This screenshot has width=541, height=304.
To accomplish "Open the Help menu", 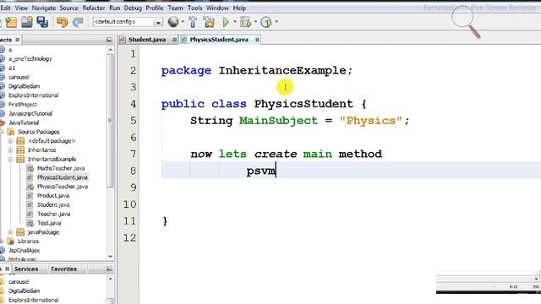I will click(x=239, y=8).
